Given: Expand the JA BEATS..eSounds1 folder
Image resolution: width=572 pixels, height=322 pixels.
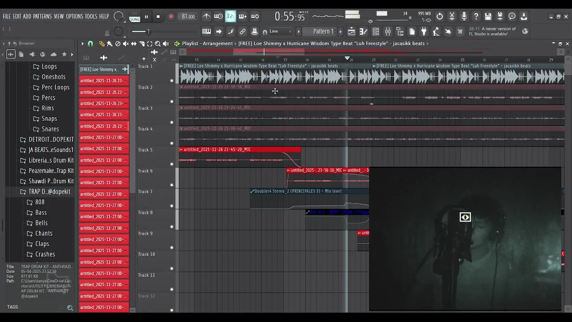Looking at the screenshot, I should 46,150.
